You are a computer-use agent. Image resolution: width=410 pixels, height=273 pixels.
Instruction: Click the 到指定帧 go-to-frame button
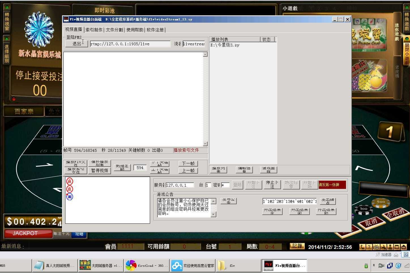pos(122,167)
